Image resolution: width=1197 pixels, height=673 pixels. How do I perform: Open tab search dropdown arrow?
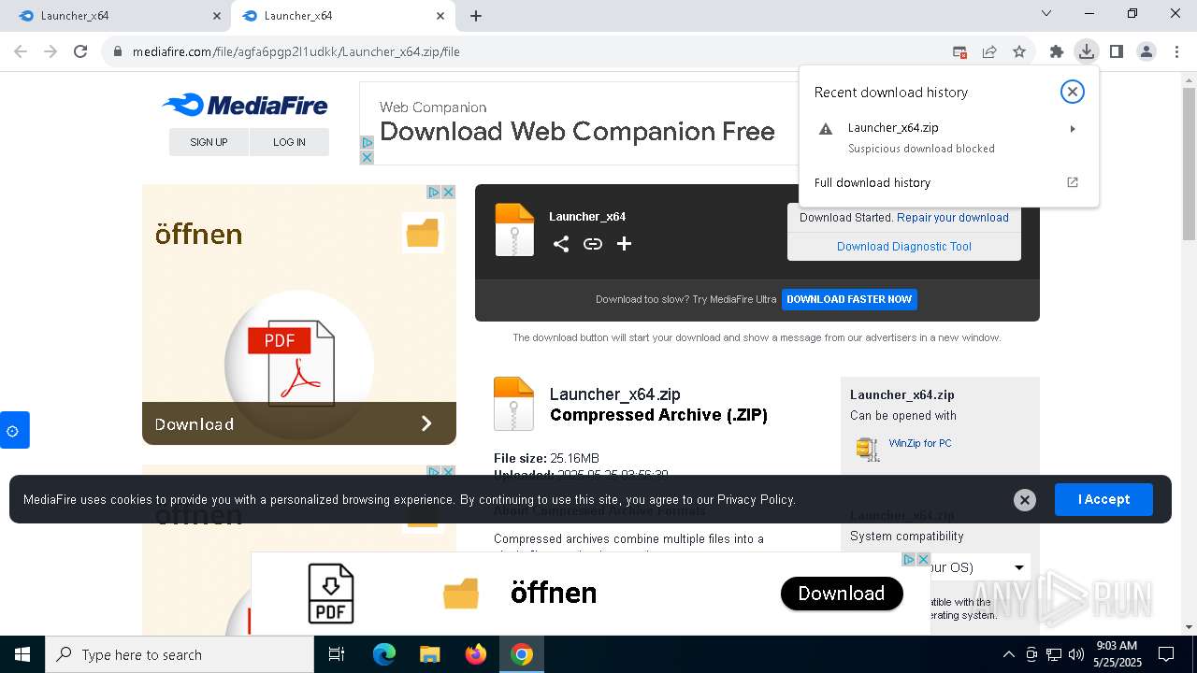1046,14
